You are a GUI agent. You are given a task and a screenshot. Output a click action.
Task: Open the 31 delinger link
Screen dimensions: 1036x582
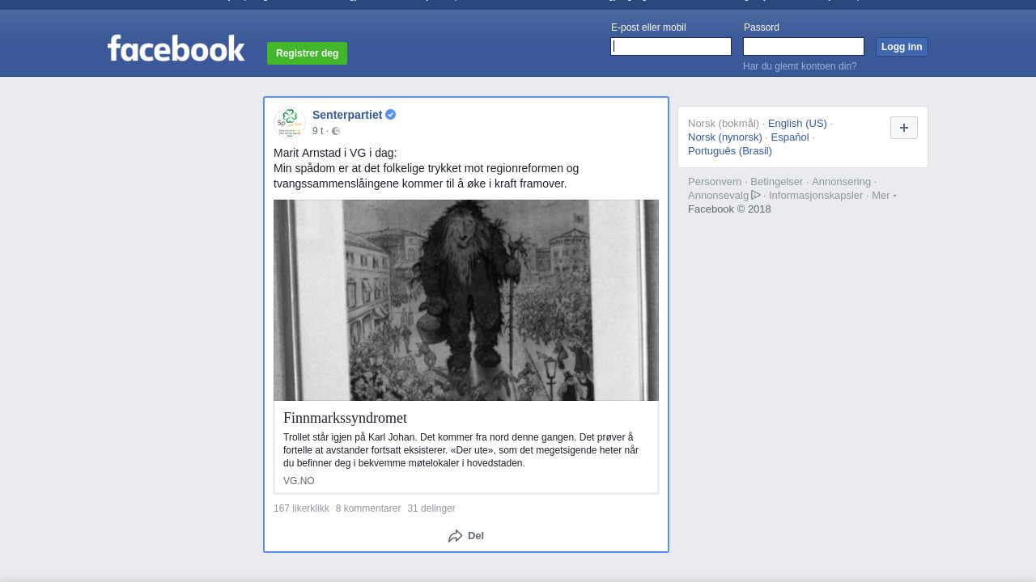pos(431,508)
